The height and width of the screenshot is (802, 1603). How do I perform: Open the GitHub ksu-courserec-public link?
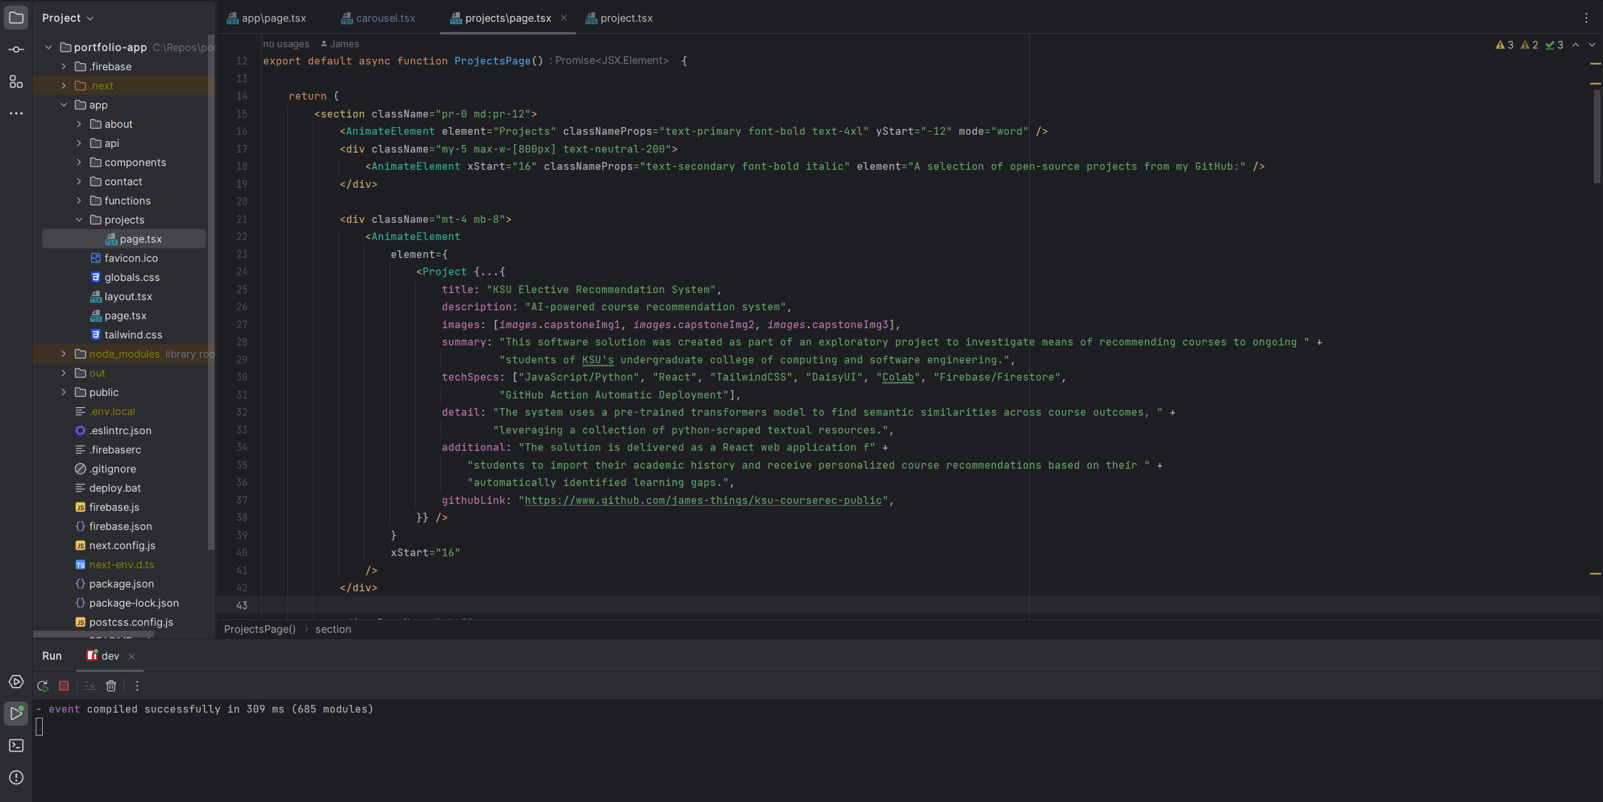pyautogui.click(x=703, y=501)
